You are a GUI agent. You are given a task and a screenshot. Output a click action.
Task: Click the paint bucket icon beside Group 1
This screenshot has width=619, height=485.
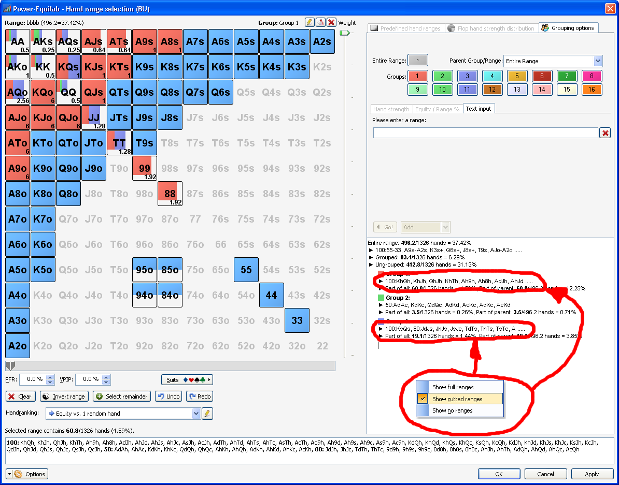pos(320,22)
